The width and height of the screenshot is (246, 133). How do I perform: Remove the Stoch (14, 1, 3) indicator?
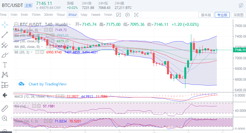click(50, 121)
